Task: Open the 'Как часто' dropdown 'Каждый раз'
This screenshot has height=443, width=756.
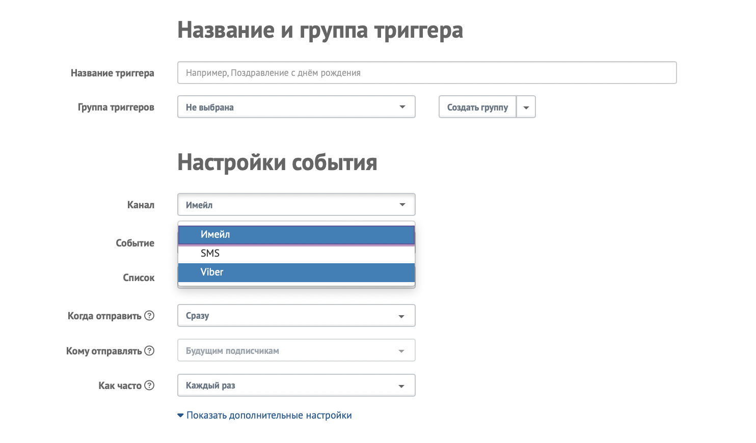Action: pyautogui.click(x=296, y=385)
